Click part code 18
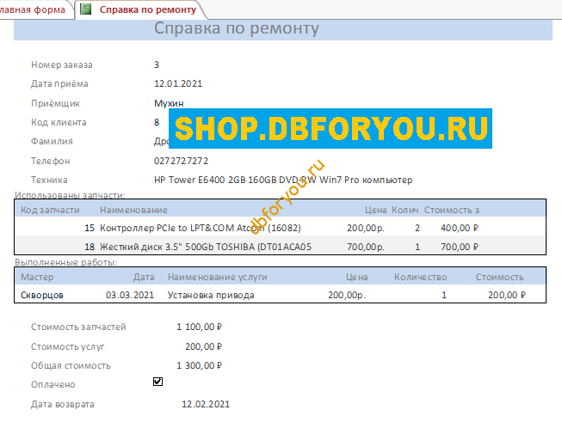 90,247
